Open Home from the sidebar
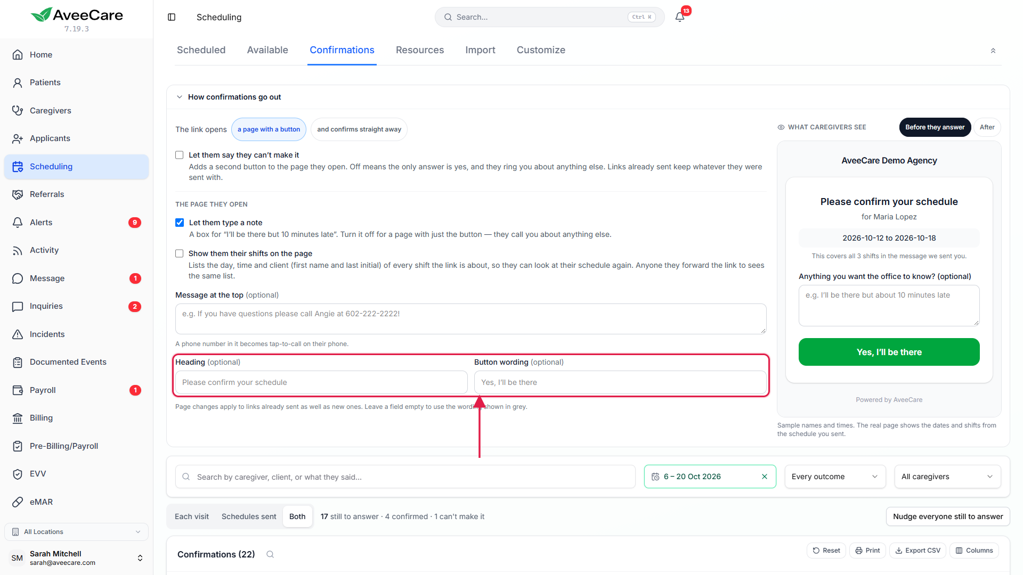Viewport: 1023px width, 575px height. (x=76, y=55)
